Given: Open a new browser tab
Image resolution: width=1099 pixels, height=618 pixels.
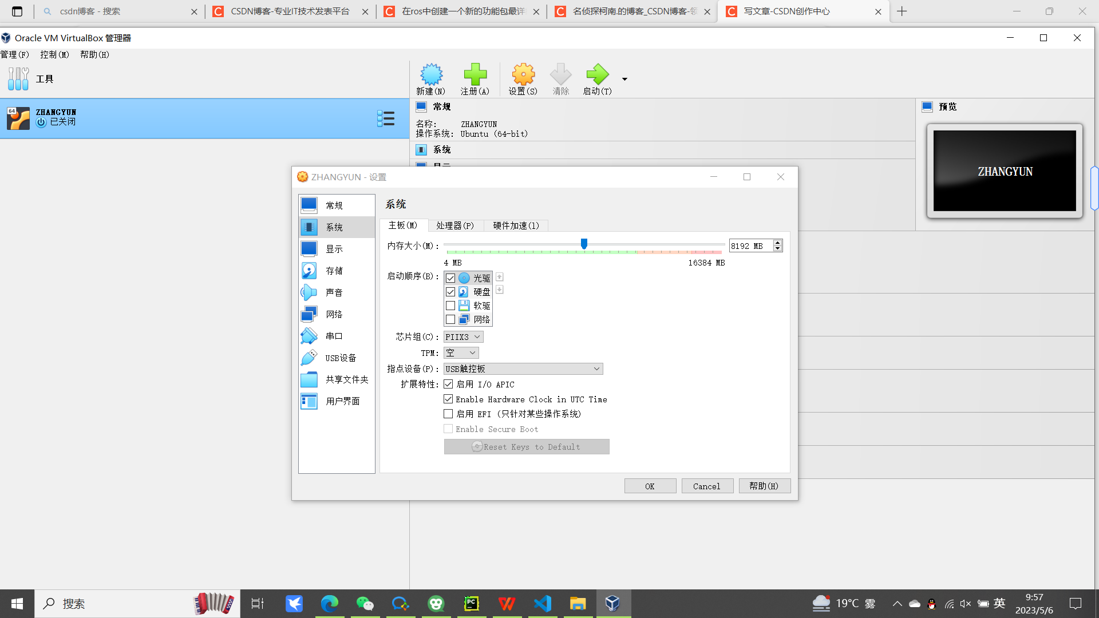Looking at the screenshot, I should point(902,11).
